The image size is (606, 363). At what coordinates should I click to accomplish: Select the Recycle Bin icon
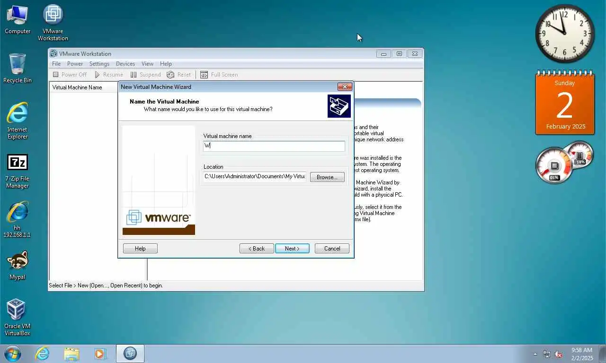click(18, 69)
